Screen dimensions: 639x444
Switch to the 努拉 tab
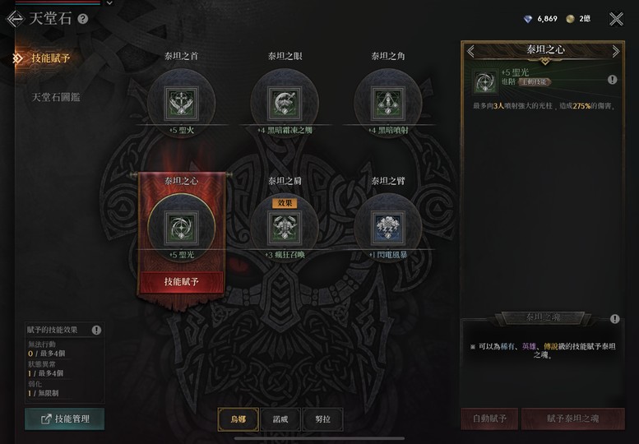coord(322,419)
